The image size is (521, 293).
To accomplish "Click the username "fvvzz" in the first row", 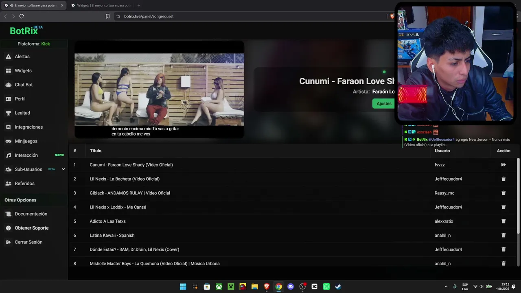I will (440, 165).
